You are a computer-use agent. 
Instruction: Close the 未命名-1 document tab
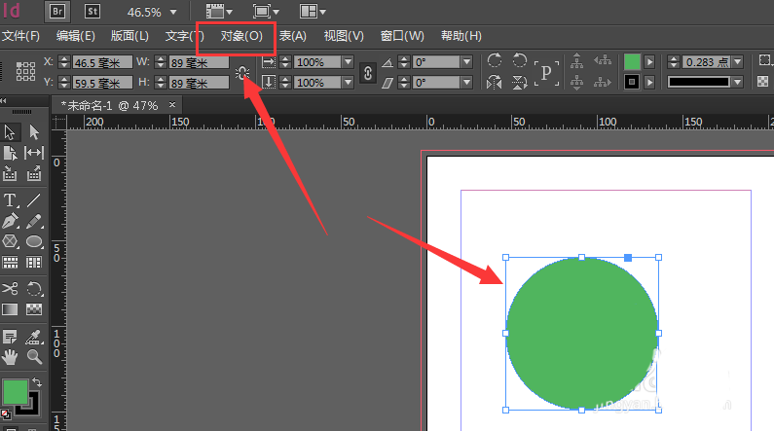172,104
